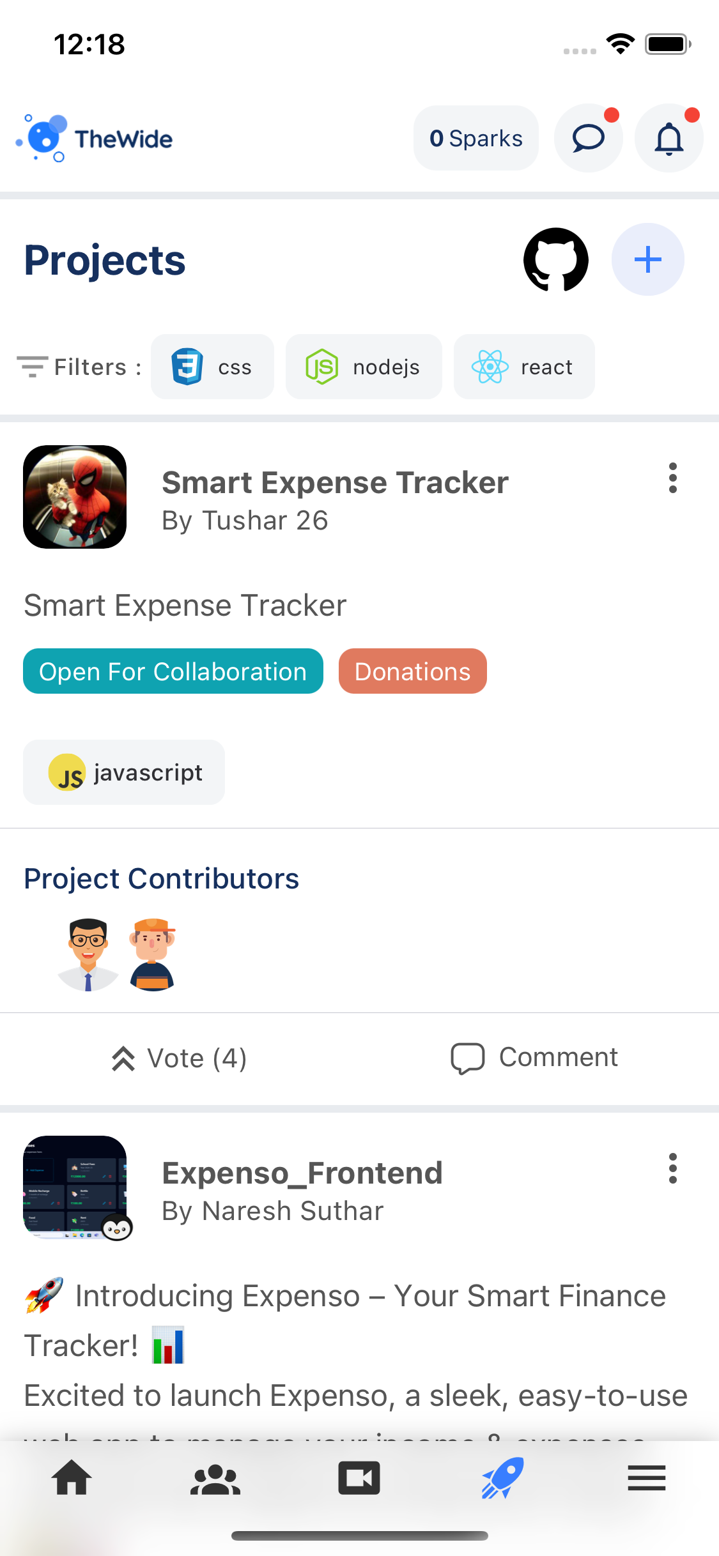Tap the 0 Sparks counter
This screenshot has height=1556, width=719.
coord(475,137)
